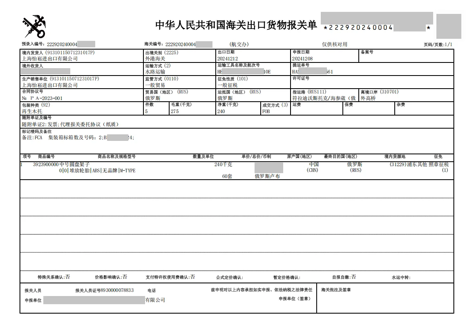Screen dimensions: 474x334
Task: Toggle the 价格影响确认 confirmation from 否
Action: pos(125,276)
